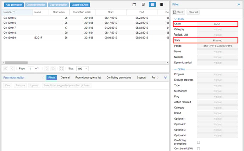
Task: Open the page Size dropdown
Action: click(x=83, y=69)
